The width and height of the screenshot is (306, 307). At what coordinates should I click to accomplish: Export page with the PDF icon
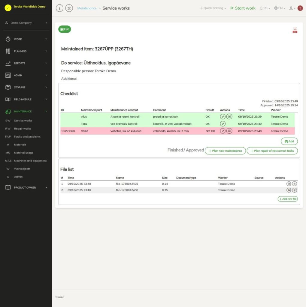tap(295, 30)
